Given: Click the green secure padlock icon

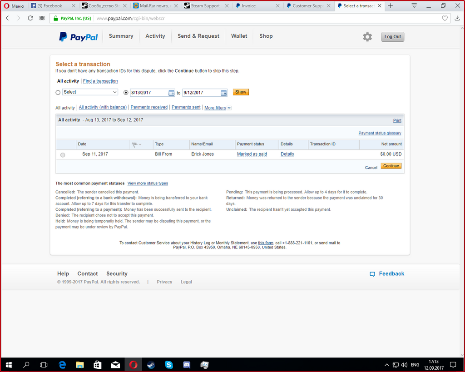Looking at the screenshot, I should point(55,18).
